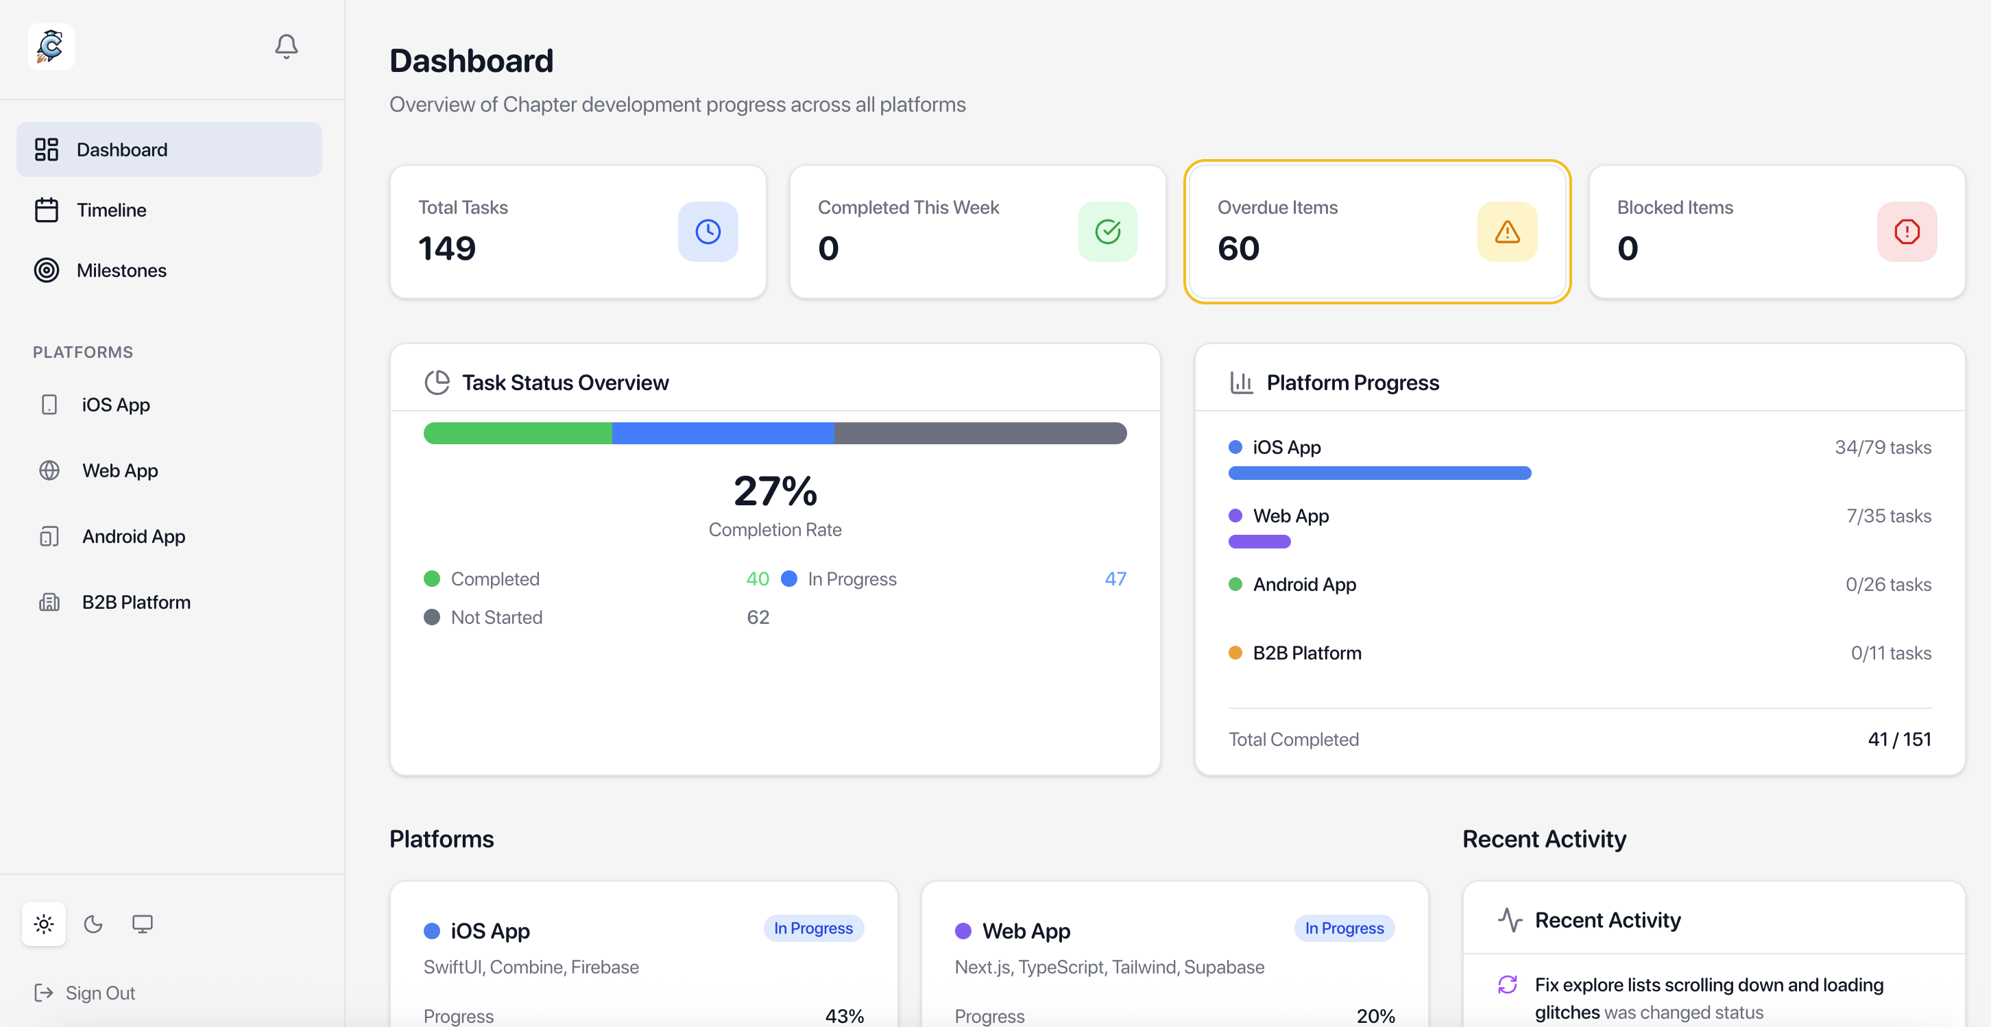Click the Platform Progress bar chart icon
The height and width of the screenshot is (1027, 1991).
1241,382
